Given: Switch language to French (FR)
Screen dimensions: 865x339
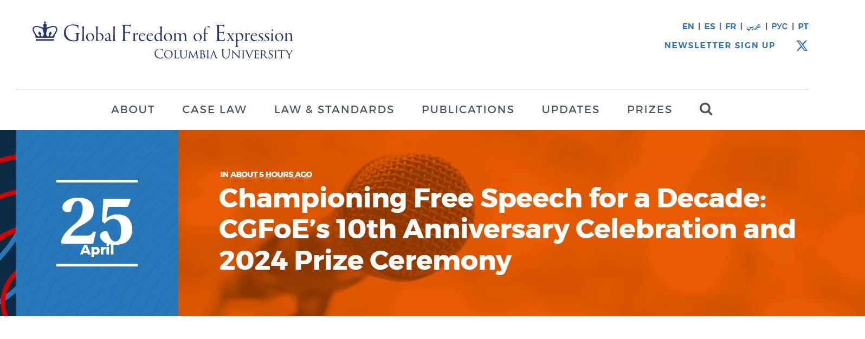Looking at the screenshot, I should (x=731, y=27).
